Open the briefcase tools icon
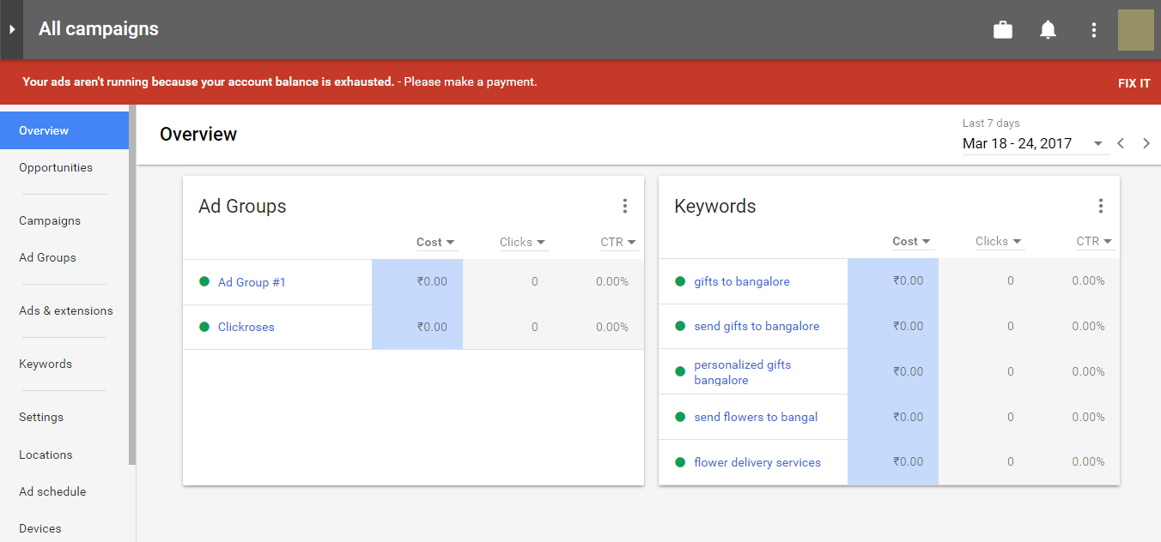1161x542 pixels. [1002, 29]
